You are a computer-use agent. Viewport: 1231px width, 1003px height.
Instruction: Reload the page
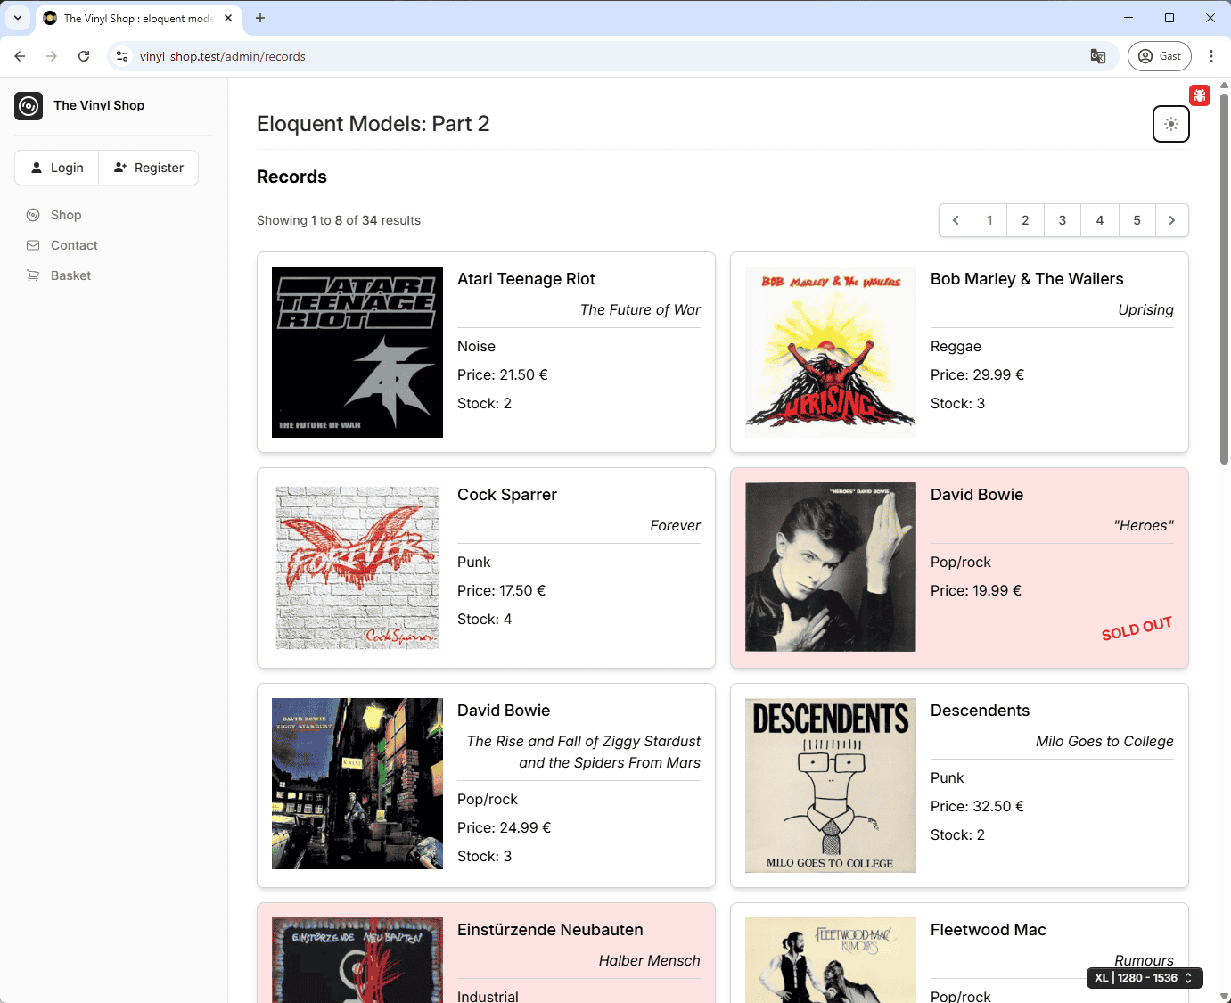(x=84, y=56)
